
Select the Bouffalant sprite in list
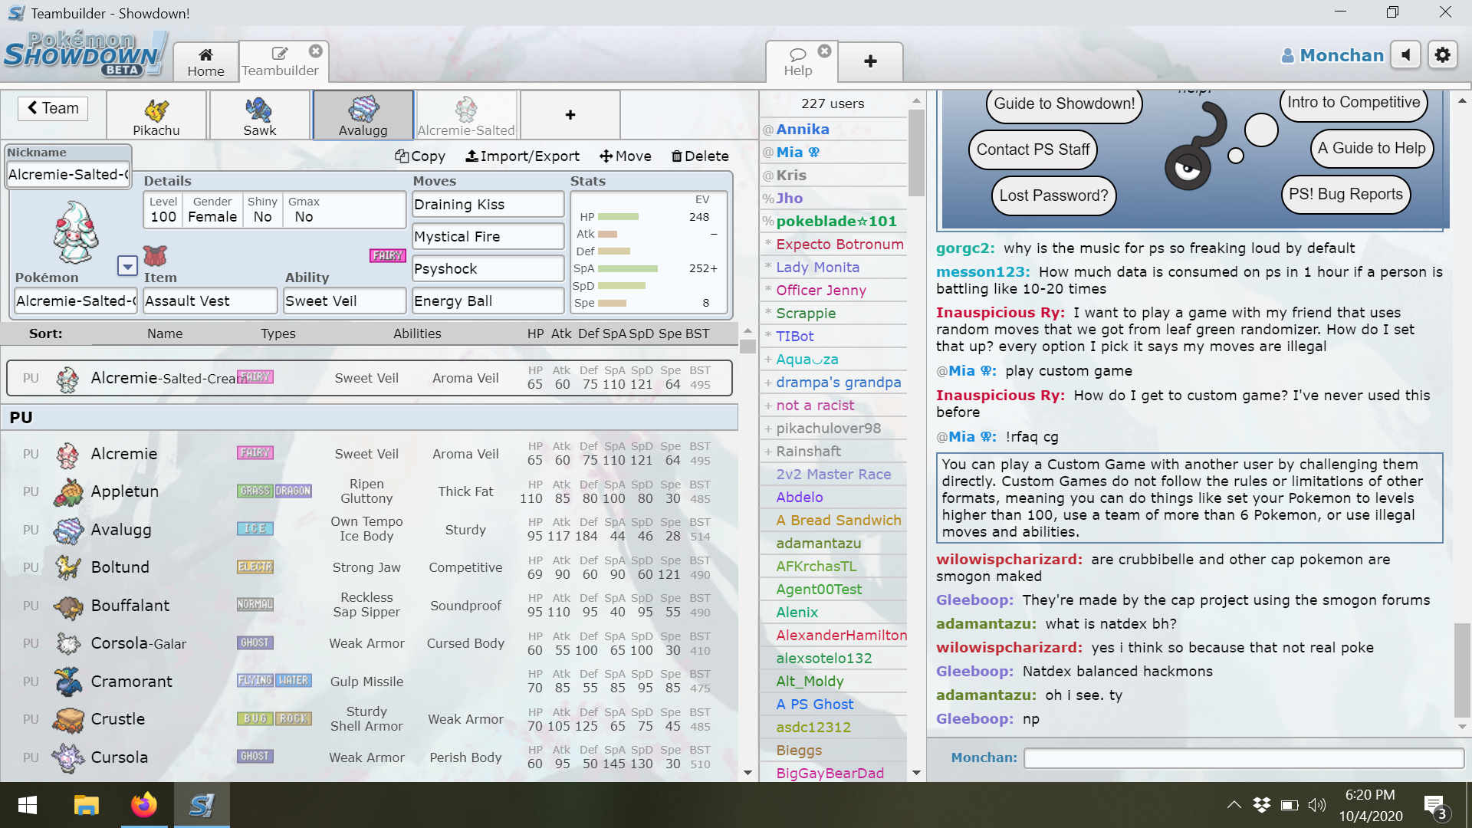[68, 606]
